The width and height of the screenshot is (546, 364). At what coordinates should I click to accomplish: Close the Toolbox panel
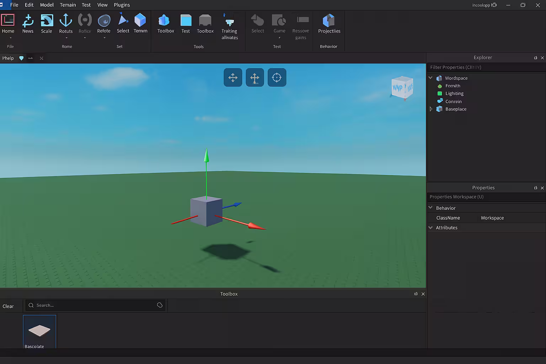pyautogui.click(x=423, y=294)
